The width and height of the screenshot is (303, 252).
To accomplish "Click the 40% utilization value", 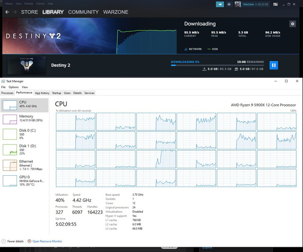I will tap(60, 200).
